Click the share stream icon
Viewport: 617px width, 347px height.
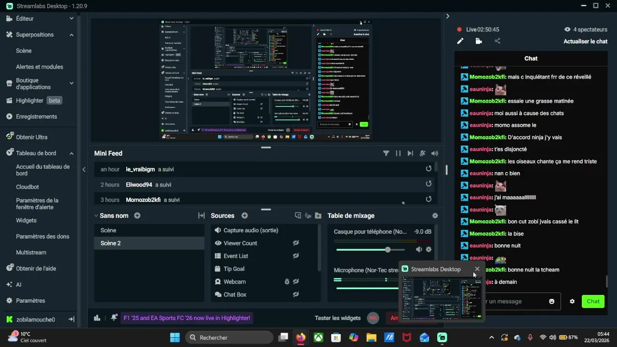tap(497, 41)
